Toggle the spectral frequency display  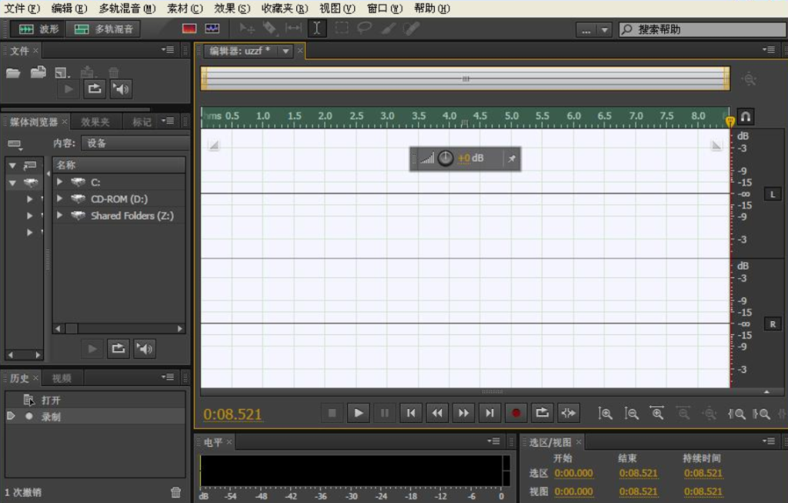(x=189, y=29)
